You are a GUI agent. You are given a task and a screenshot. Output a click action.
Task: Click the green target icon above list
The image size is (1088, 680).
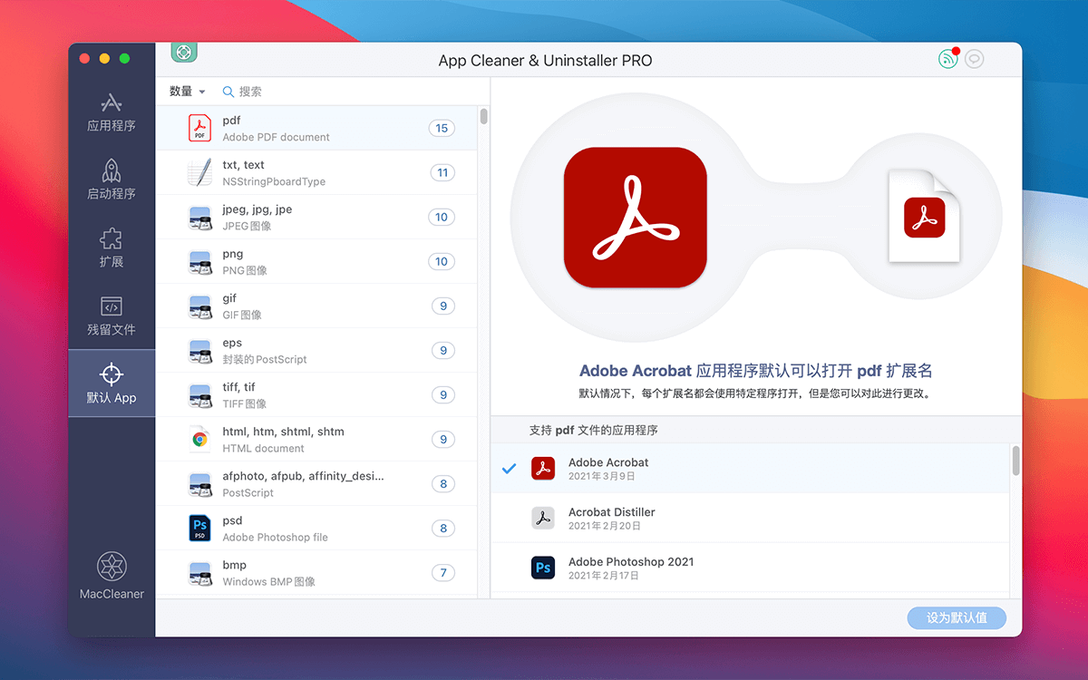pyautogui.click(x=184, y=52)
